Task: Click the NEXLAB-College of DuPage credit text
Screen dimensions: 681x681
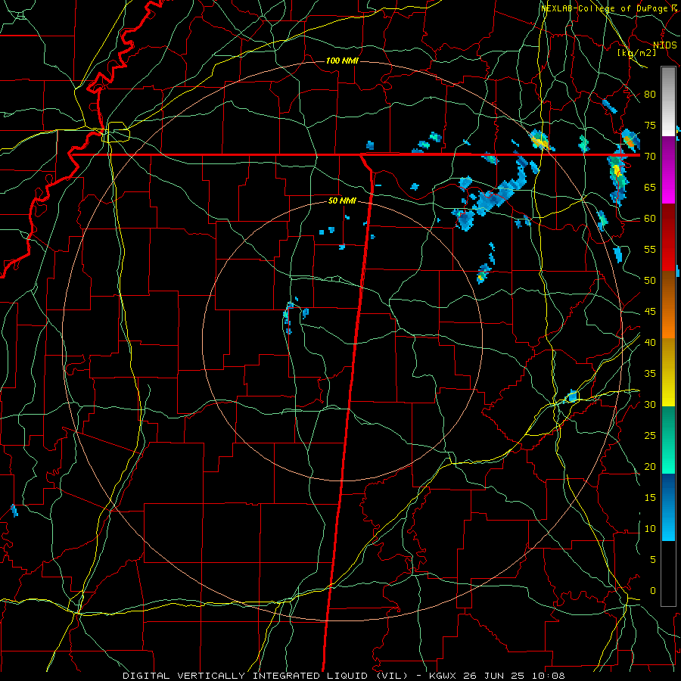Action: click(x=604, y=8)
